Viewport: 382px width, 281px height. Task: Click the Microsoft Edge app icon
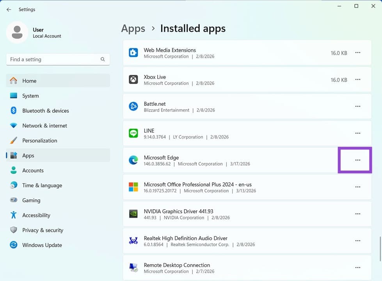click(133, 160)
